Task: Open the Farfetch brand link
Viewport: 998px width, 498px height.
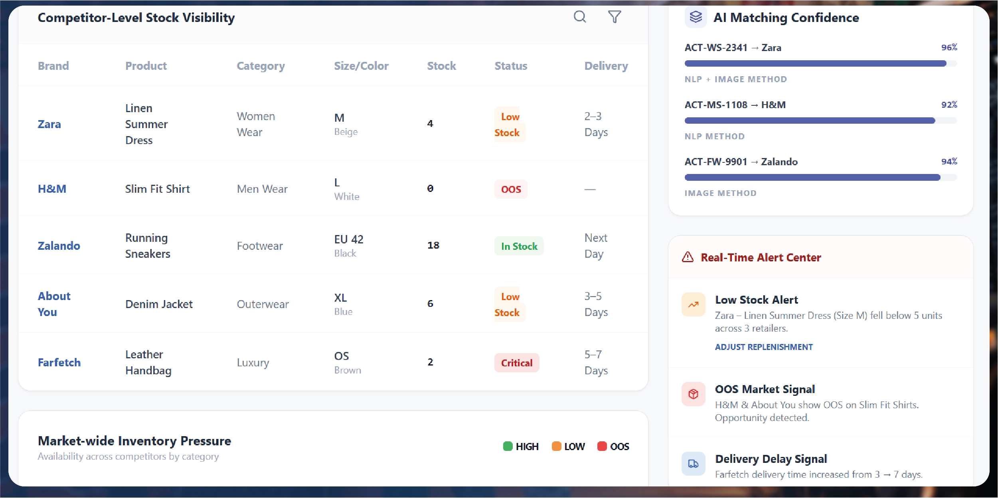Action: [59, 363]
